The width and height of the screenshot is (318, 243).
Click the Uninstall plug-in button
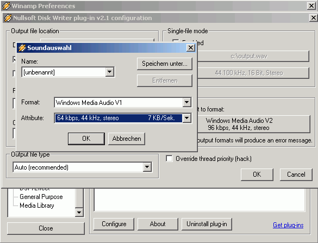pos(207,224)
